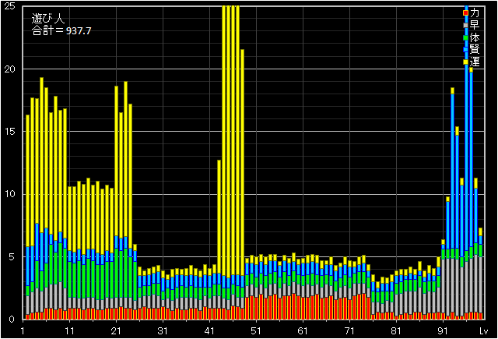
Task: Click the x-axis label 91
Action: pos(443,331)
